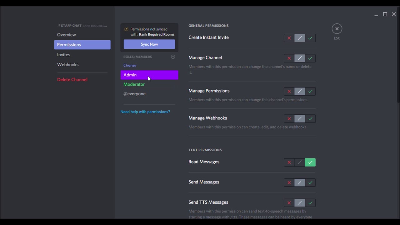Image resolution: width=400 pixels, height=225 pixels.
Task: Allow Manage Webhooks with green check
Action: [310, 119]
